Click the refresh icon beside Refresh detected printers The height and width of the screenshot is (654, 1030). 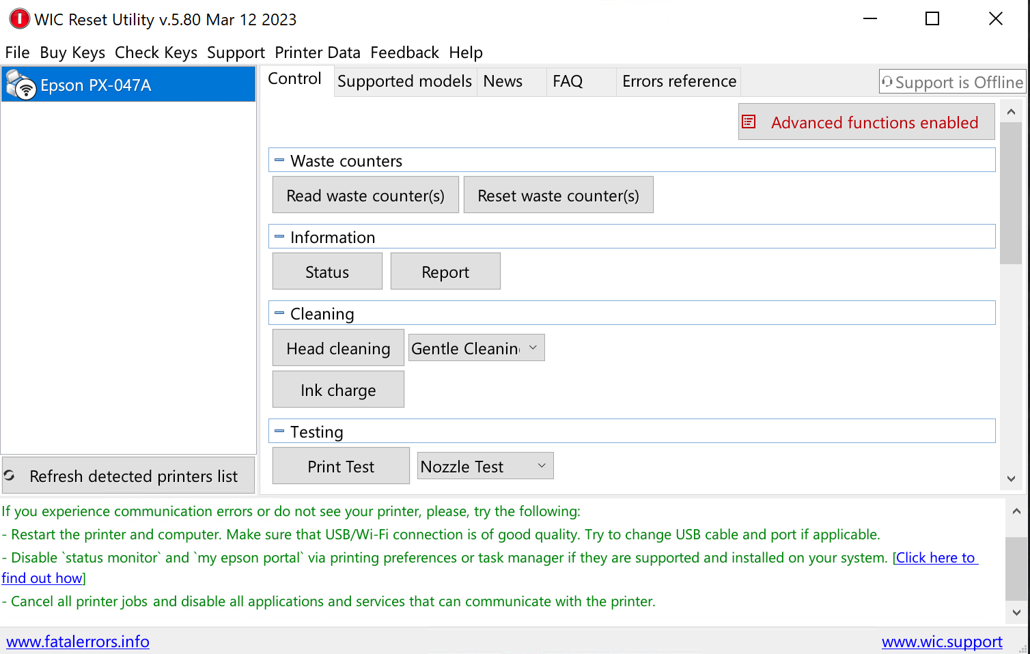10,476
